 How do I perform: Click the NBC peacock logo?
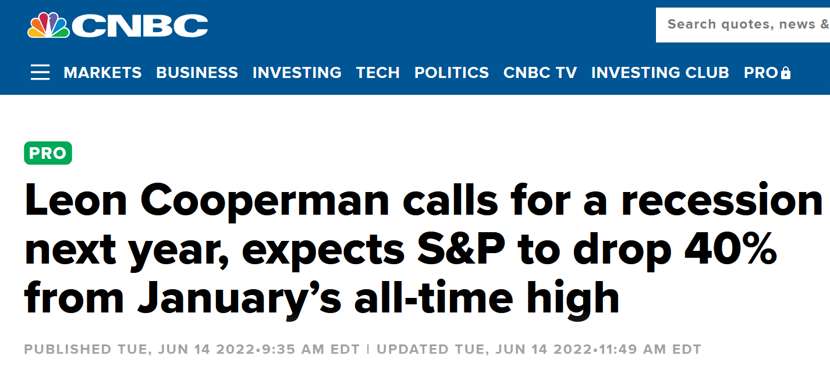tap(48, 25)
